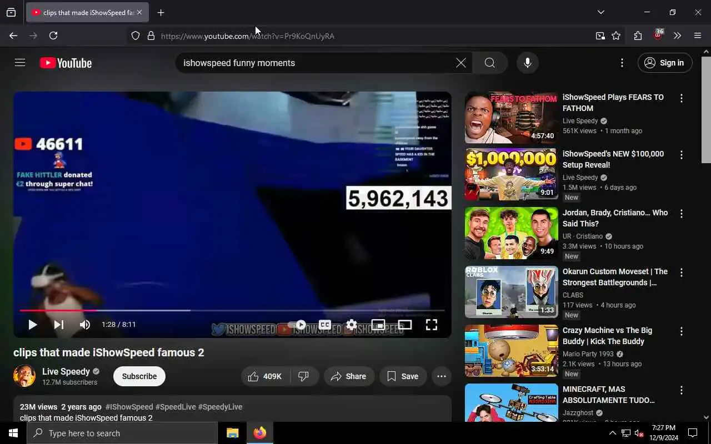Open tracking protection shield icon
Screen dimensions: 711x444
[136, 36]
